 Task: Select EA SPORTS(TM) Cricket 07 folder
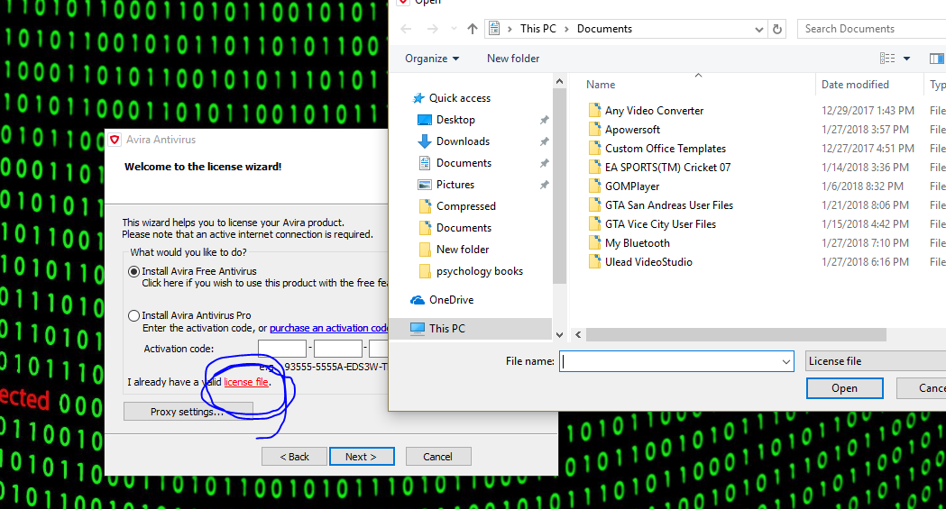coord(668,168)
